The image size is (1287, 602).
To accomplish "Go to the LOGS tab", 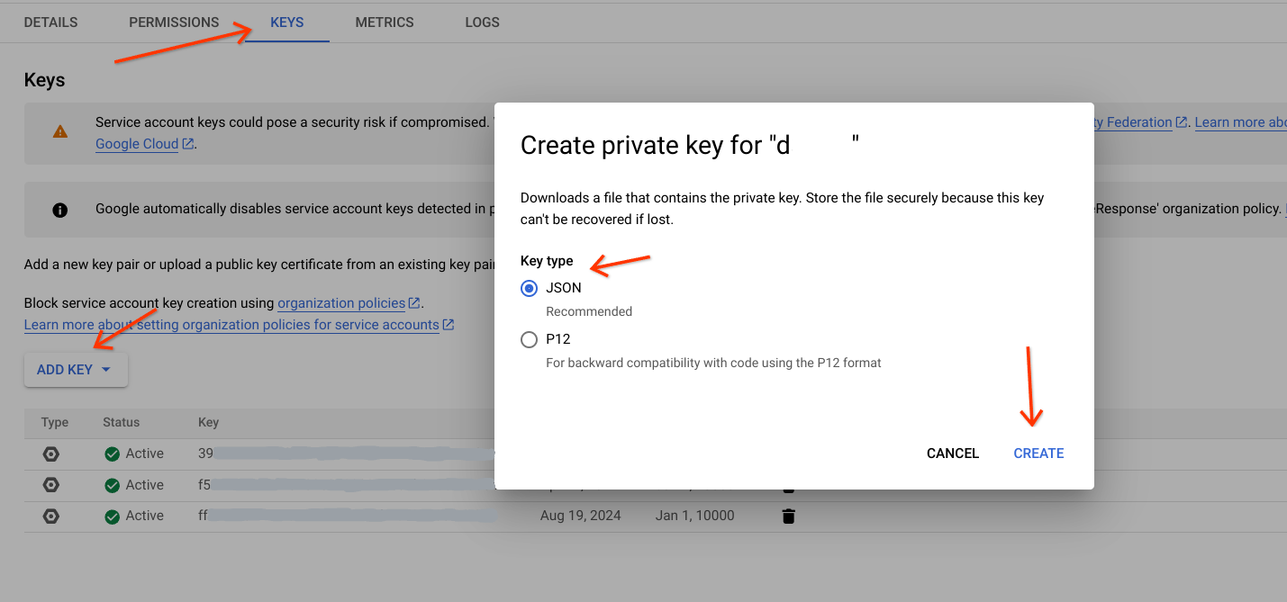I will point(482,22).
